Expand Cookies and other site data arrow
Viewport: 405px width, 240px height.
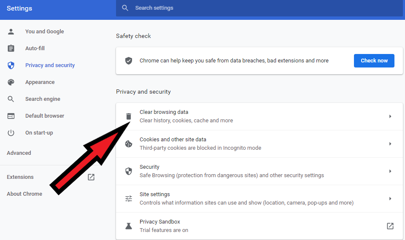pos(390,144)
